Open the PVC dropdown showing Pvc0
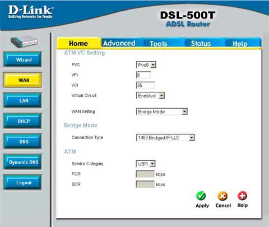The height and width of the screenshot is (227, 269). (x=146, y=65)
